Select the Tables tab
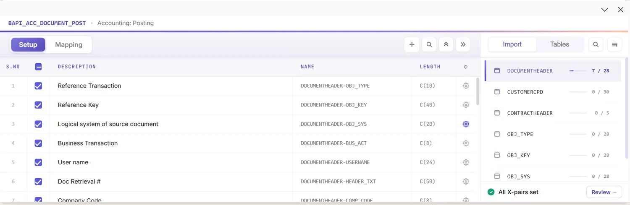Viewport: 630px width, 205px height. [559, 44]
